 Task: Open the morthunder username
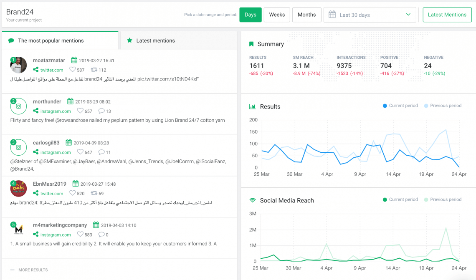(47, 102)
